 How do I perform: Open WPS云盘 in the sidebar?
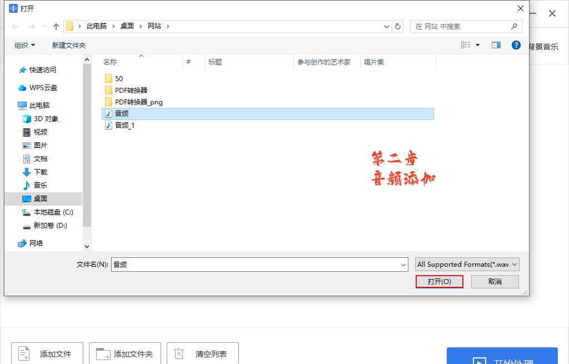click(43, 88)
